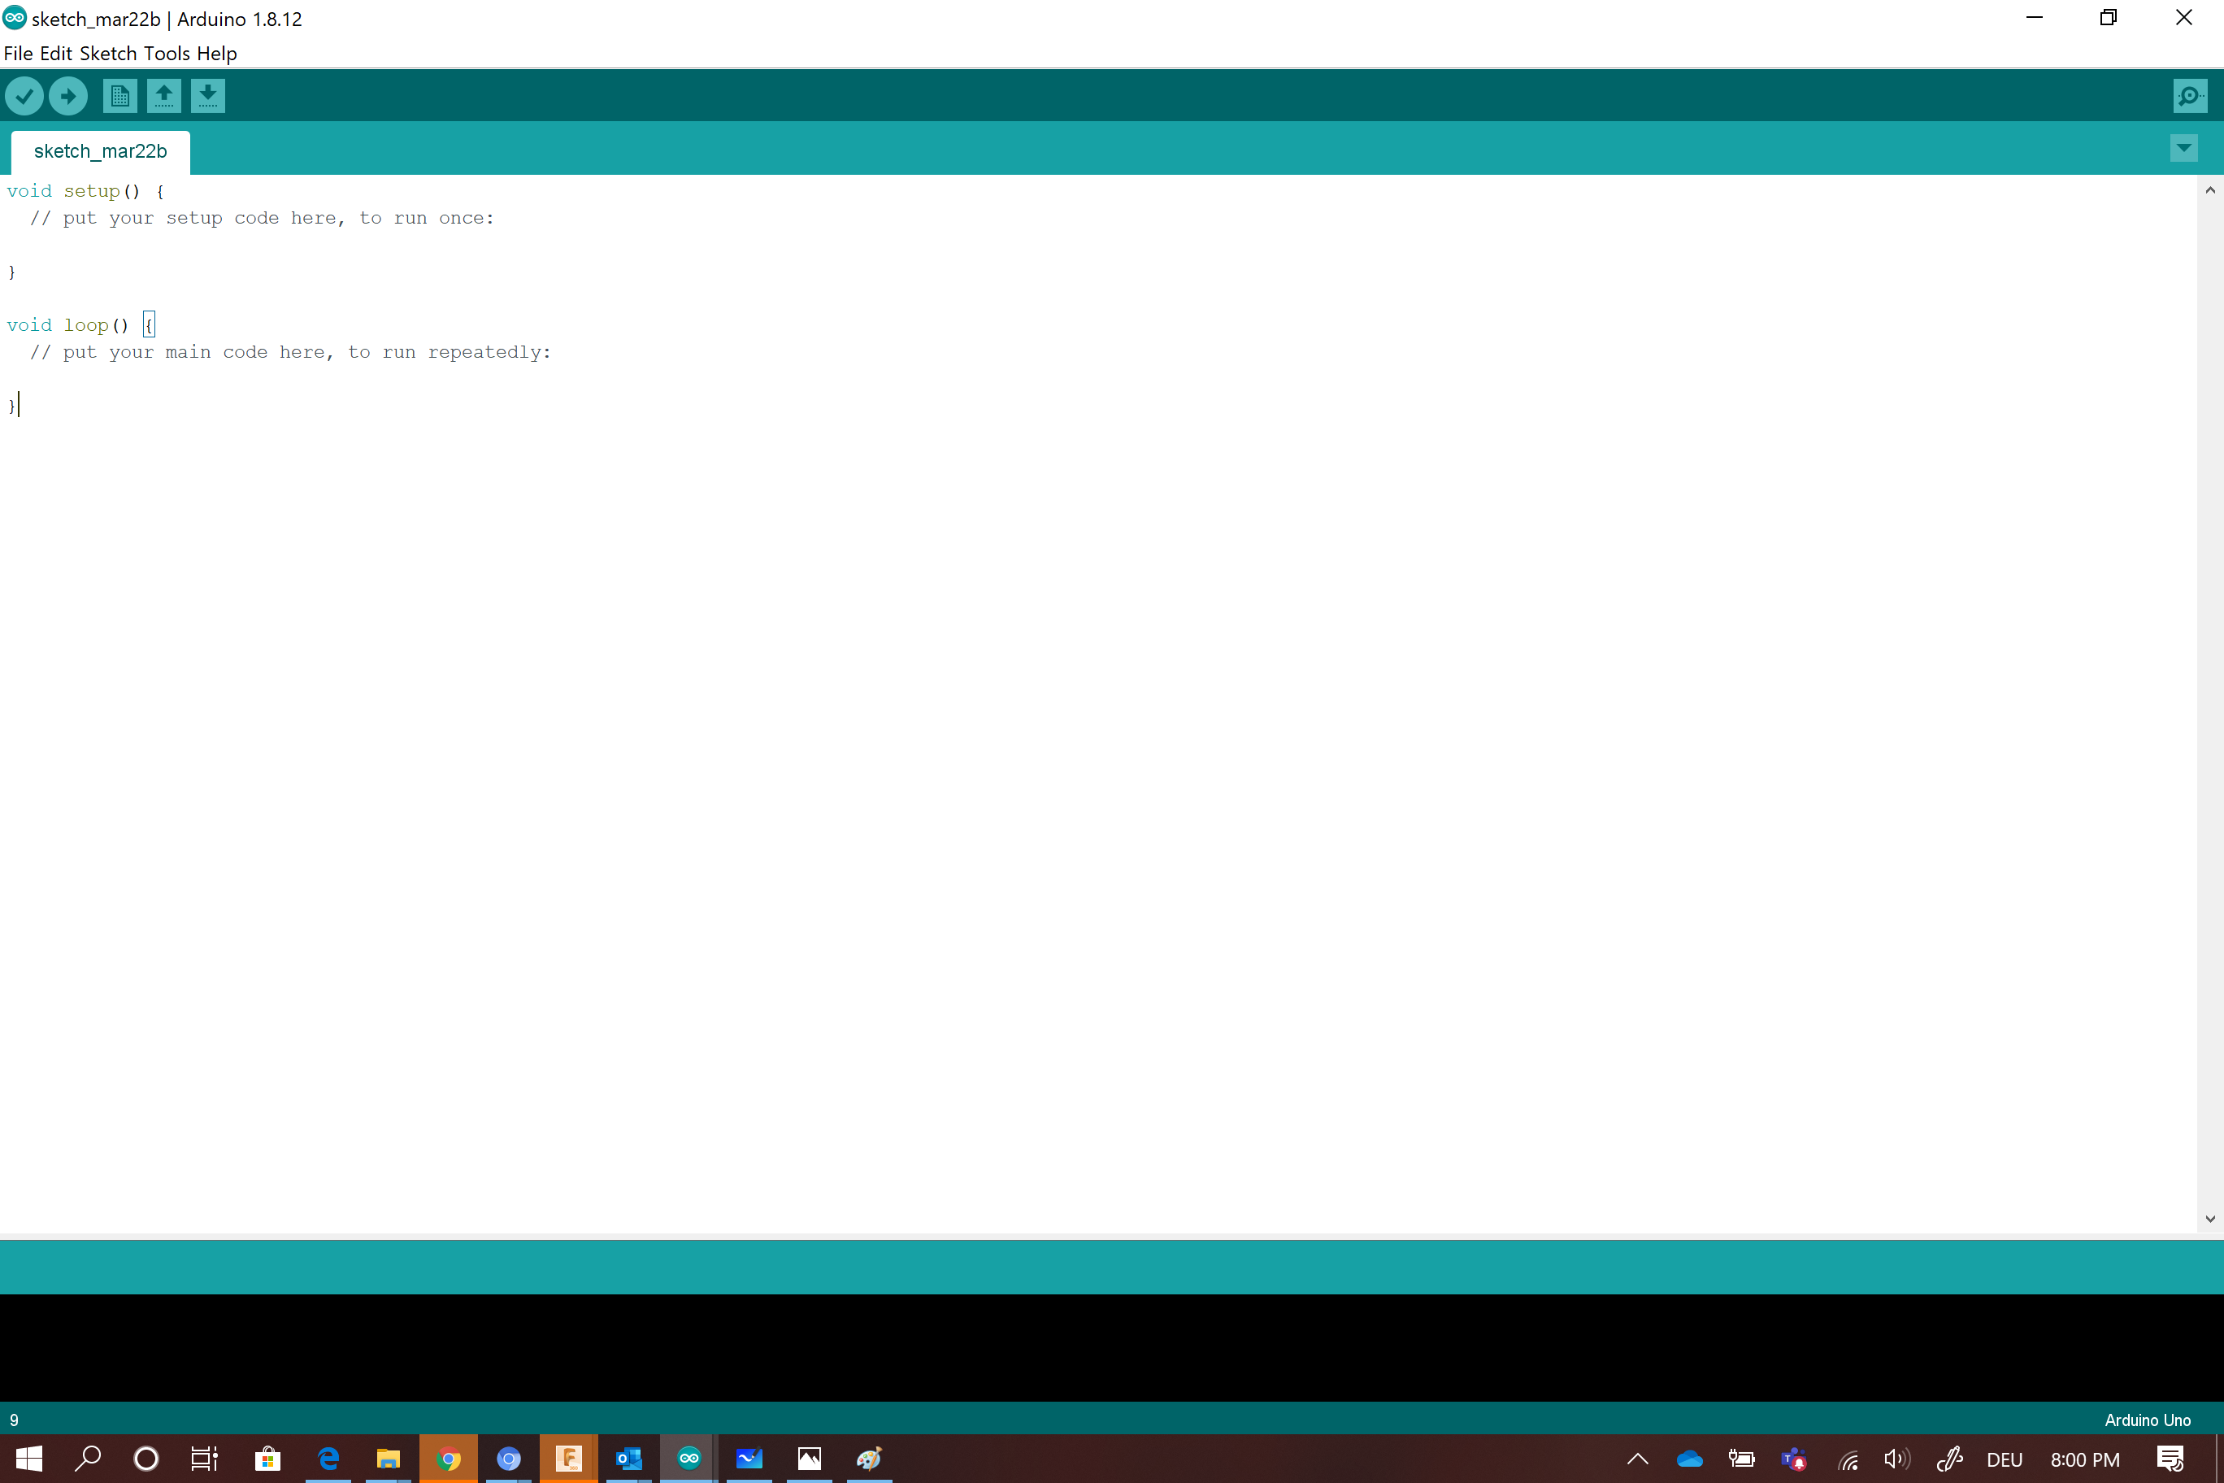Open the Edit menu
The height and width of the screenshot is (1483, 2224).
click(56, 54)
